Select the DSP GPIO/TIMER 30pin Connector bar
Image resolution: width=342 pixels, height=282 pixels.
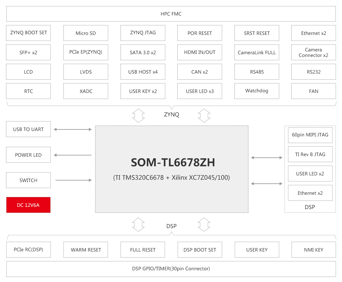coord(171,269)
